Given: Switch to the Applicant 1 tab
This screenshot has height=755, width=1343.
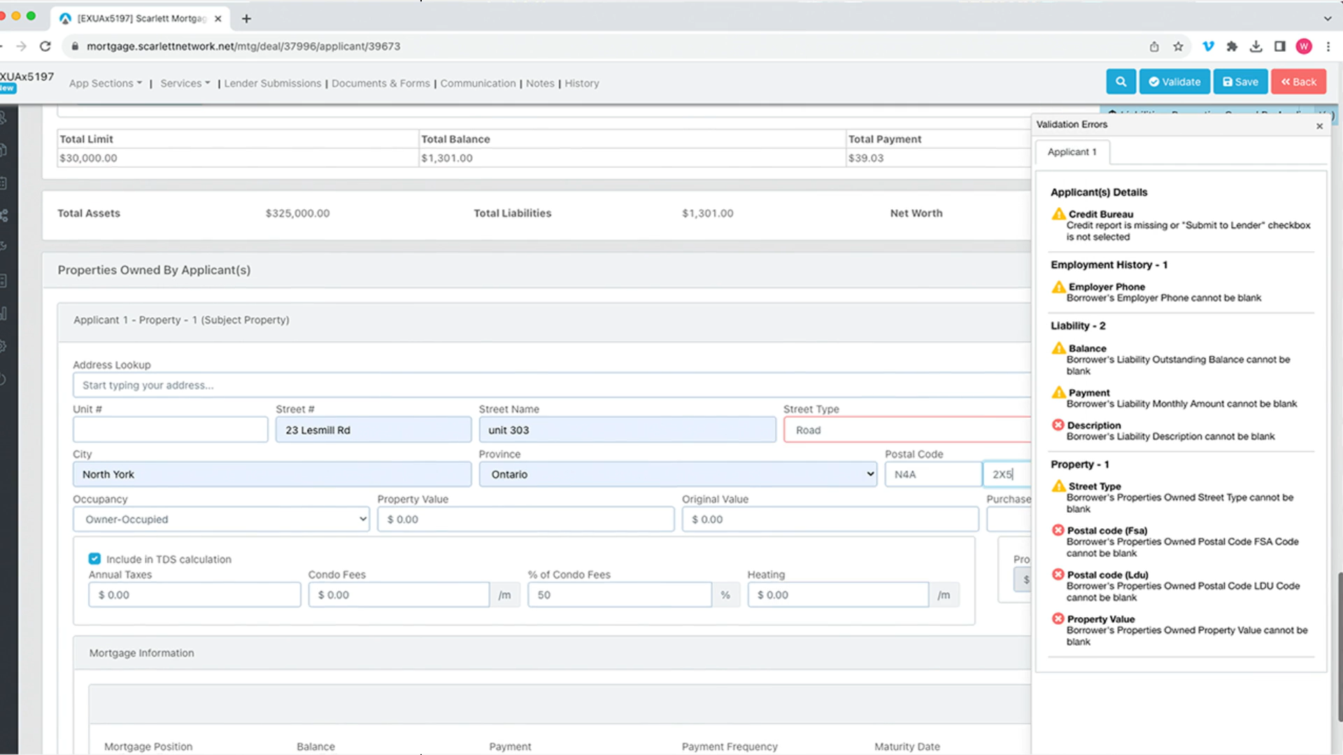Looking at the screenshot, I should [x=1072, y=152].
